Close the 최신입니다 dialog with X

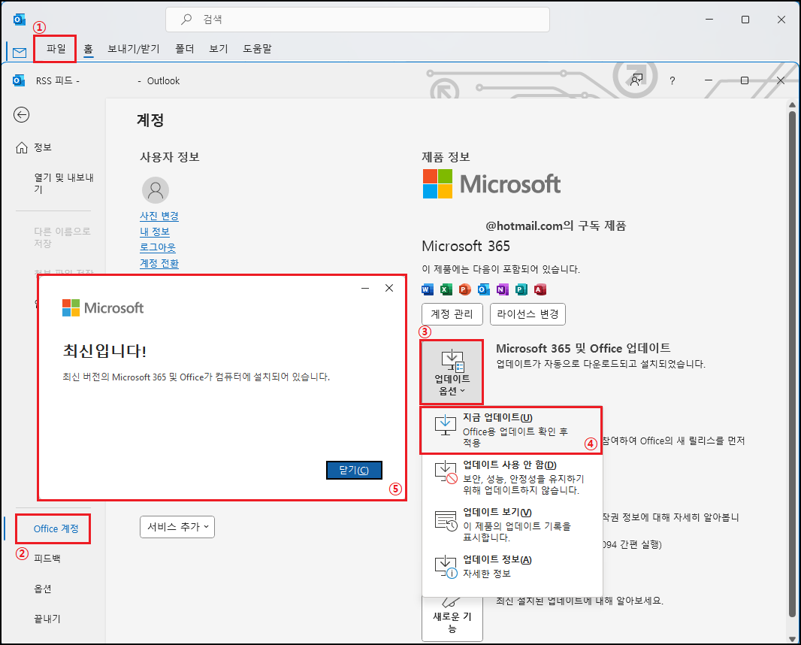point(389,288)
